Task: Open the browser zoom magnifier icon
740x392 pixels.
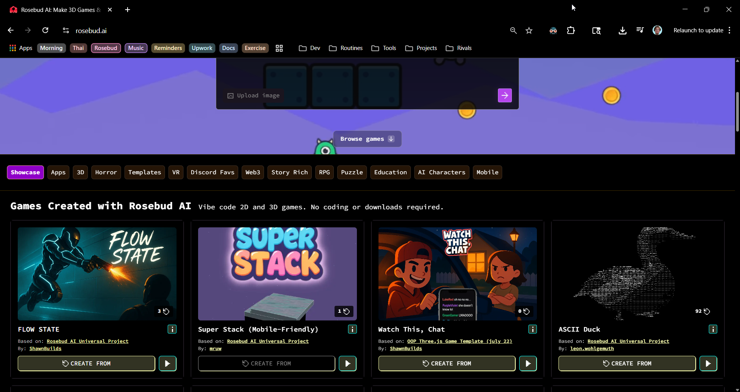Action: 513,30
